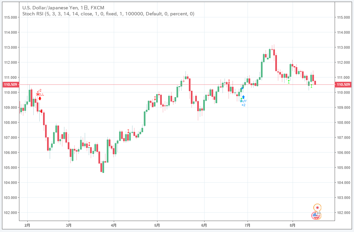Click the 113.000 label on right price axis

pyautogui.click(x=343, y=47)
